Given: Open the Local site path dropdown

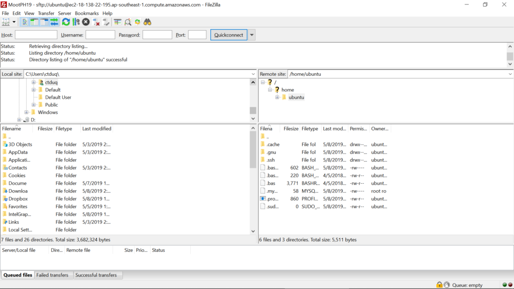Looking at the screenshot, I should pos(253,74).
